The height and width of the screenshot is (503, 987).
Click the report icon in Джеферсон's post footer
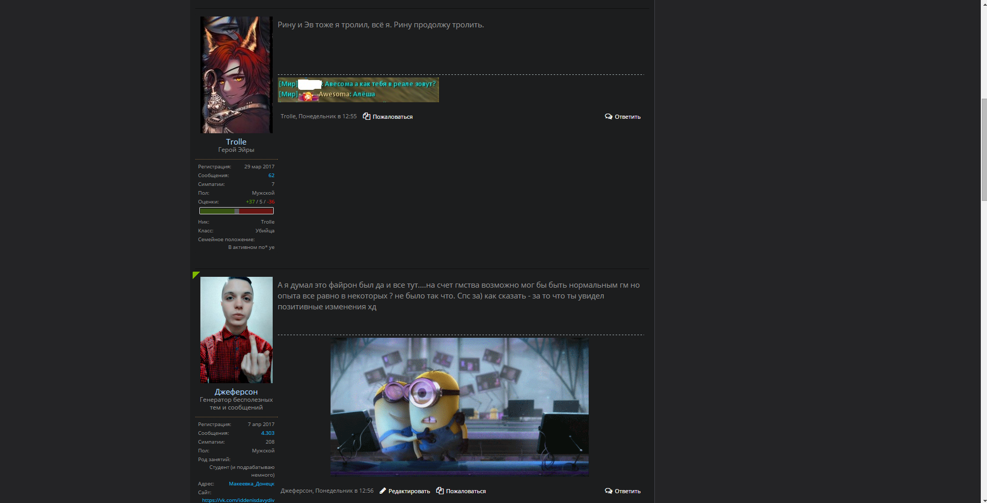pyautogui.click(x=440, y=491)
